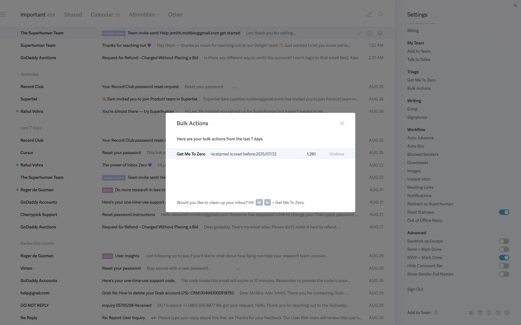Close the Bulk Actions dialog
The width and height of the screenshot is (521, 325).
pyautogui.click(x=342, y=123)
